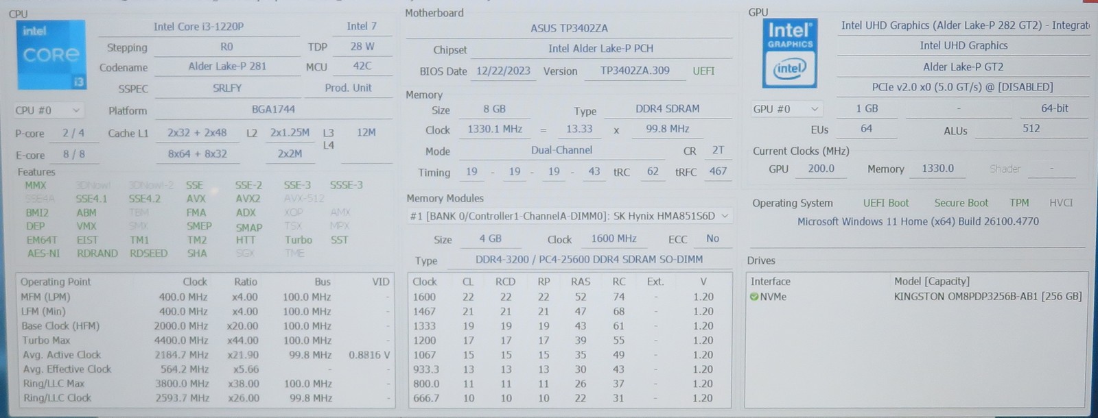1098x418 pixels.
Task: Click the L2 cache value 2x1.25M
Action: pyautogui.click(x=290, y=133)
